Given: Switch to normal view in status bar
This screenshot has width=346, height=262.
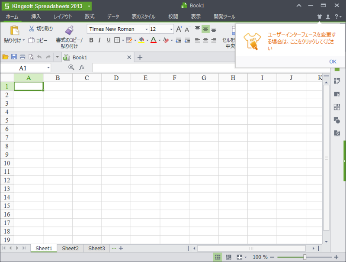Looking at the screenshot, I should click(218, 257).
